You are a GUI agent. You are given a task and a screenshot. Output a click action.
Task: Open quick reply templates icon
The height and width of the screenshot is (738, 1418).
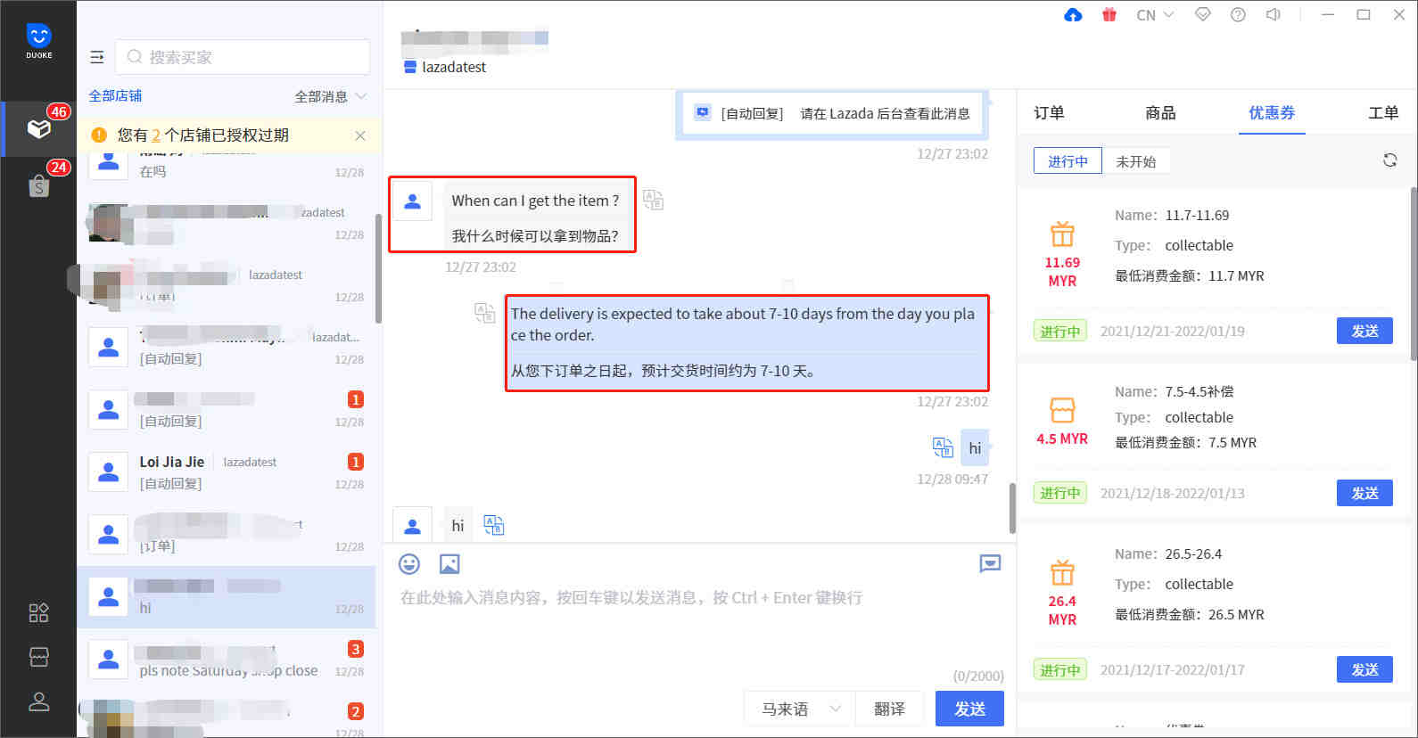pos(990,563)
